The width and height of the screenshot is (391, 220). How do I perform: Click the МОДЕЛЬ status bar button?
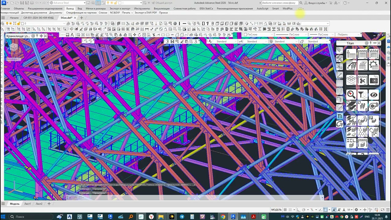pyautogui.click(x=276, y=210)
